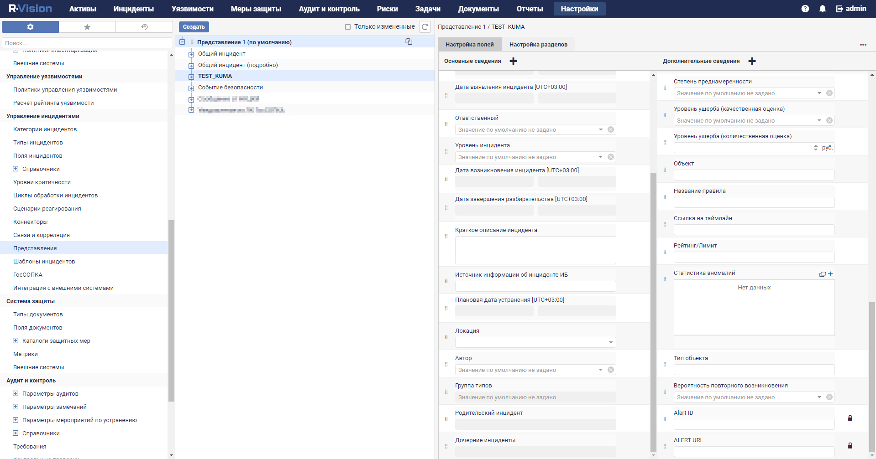Copy Представление 1 using duplicate icon
Image resolution: width=876 pixels, height=459 pixels.
point(409,41)
